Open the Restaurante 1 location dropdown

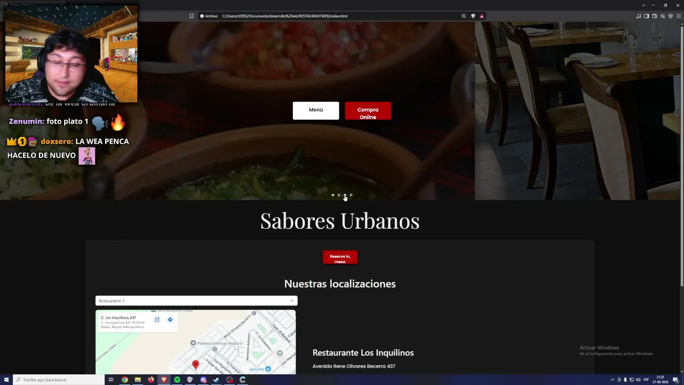[x=196, y=301]
